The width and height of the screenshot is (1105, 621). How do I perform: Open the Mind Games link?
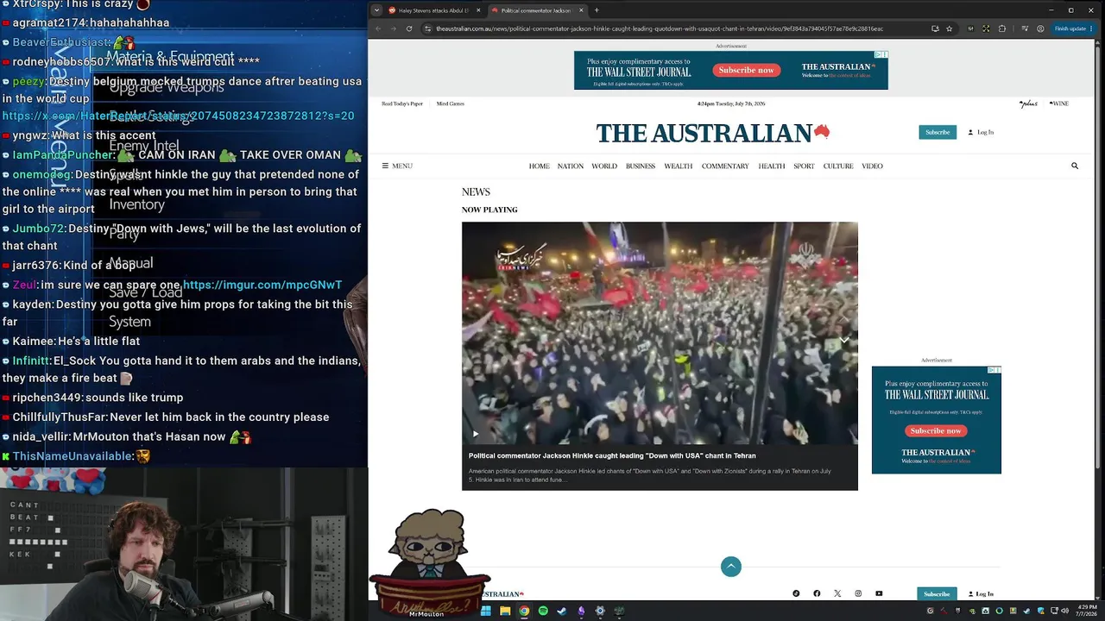451,103
